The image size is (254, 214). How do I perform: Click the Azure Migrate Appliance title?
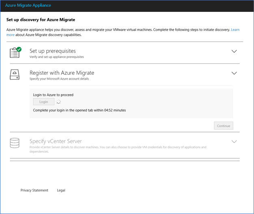tap(28, 5)
